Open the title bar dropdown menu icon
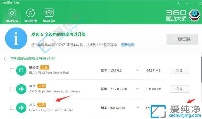This screenshot has width=202, height=119. click(x=187, y=3)
